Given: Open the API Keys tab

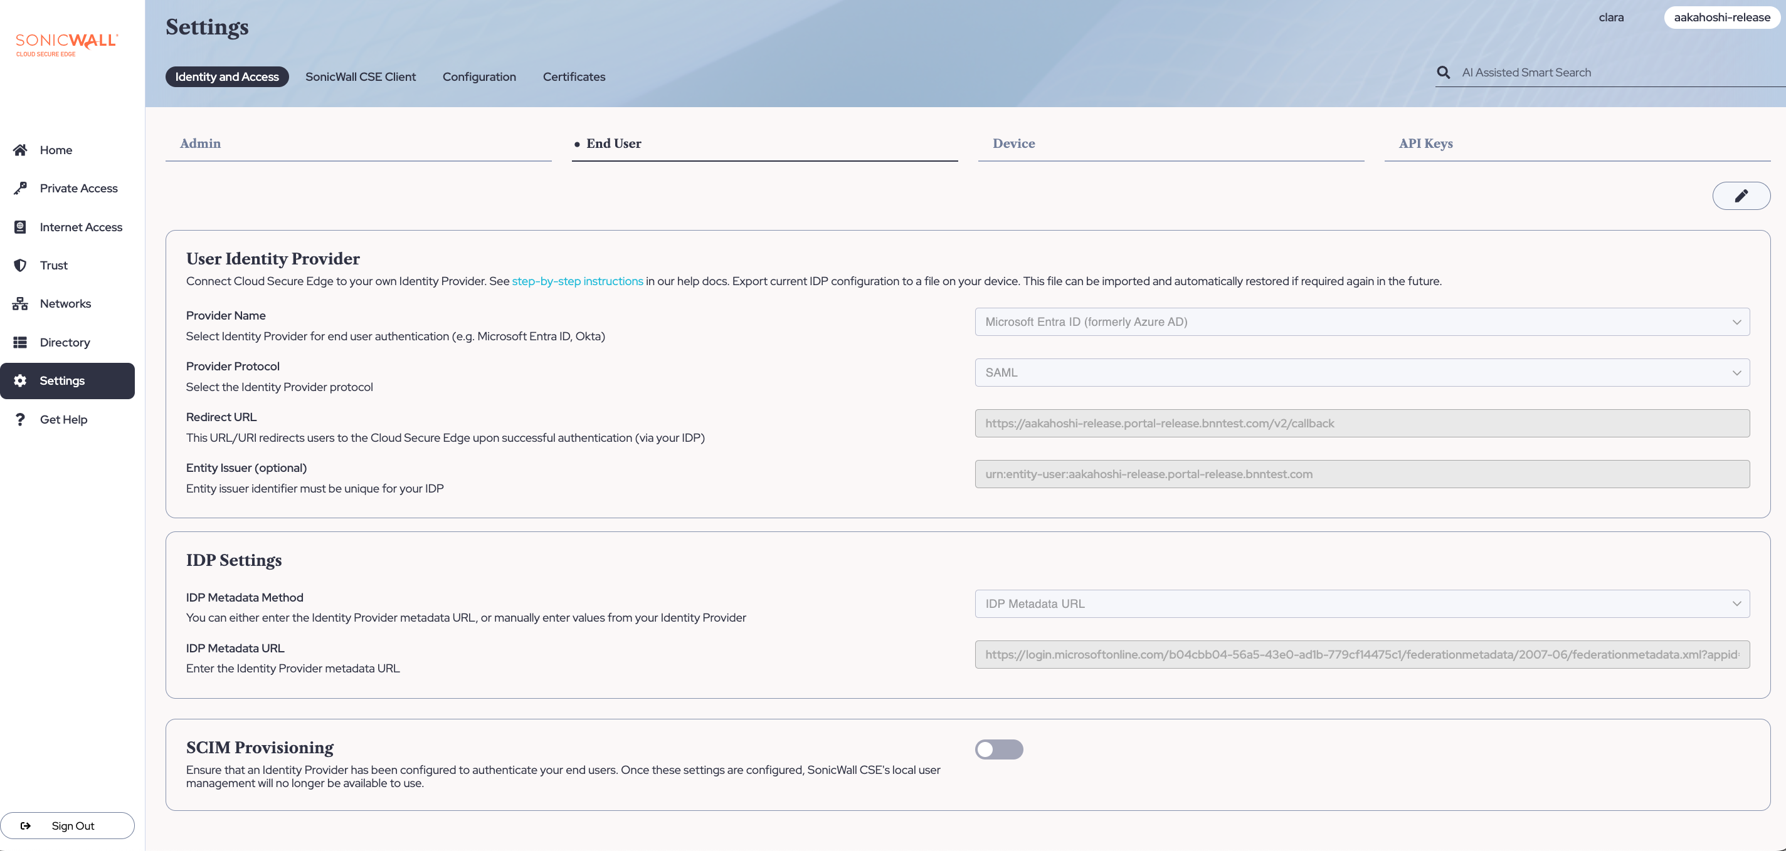Looking at the screenshot, I should coord(1425,144).
